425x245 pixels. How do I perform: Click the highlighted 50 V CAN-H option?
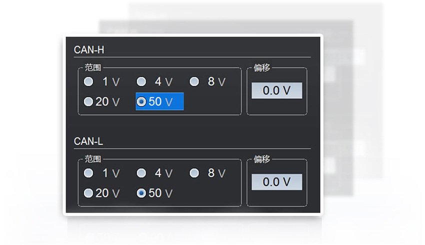pyautogui.click(x=141, y=101)
